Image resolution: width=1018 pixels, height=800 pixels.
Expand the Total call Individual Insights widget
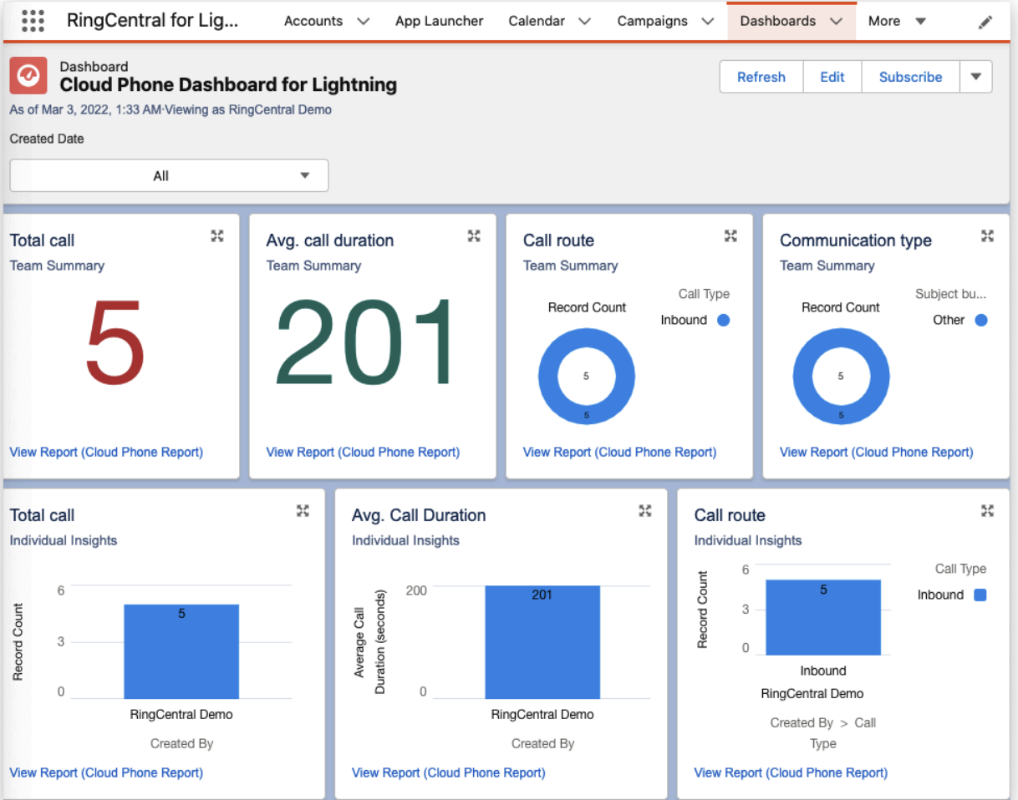point(303,510)
